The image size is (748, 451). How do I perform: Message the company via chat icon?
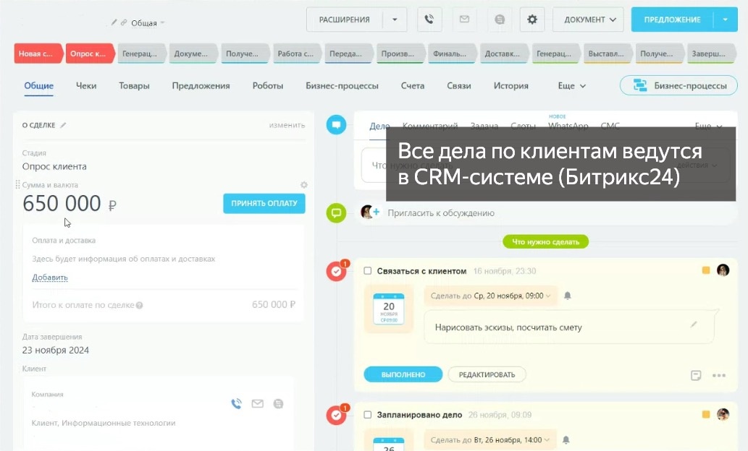tap(279, 404)
